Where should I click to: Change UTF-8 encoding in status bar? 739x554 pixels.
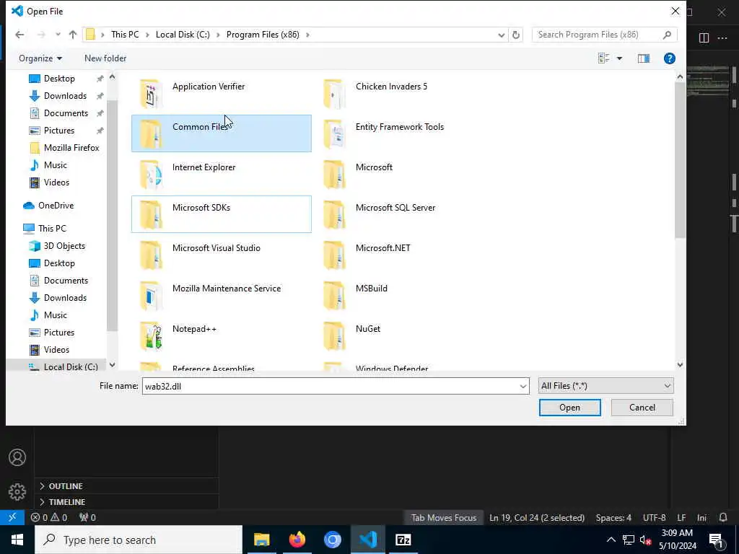(x=654, y=518)
